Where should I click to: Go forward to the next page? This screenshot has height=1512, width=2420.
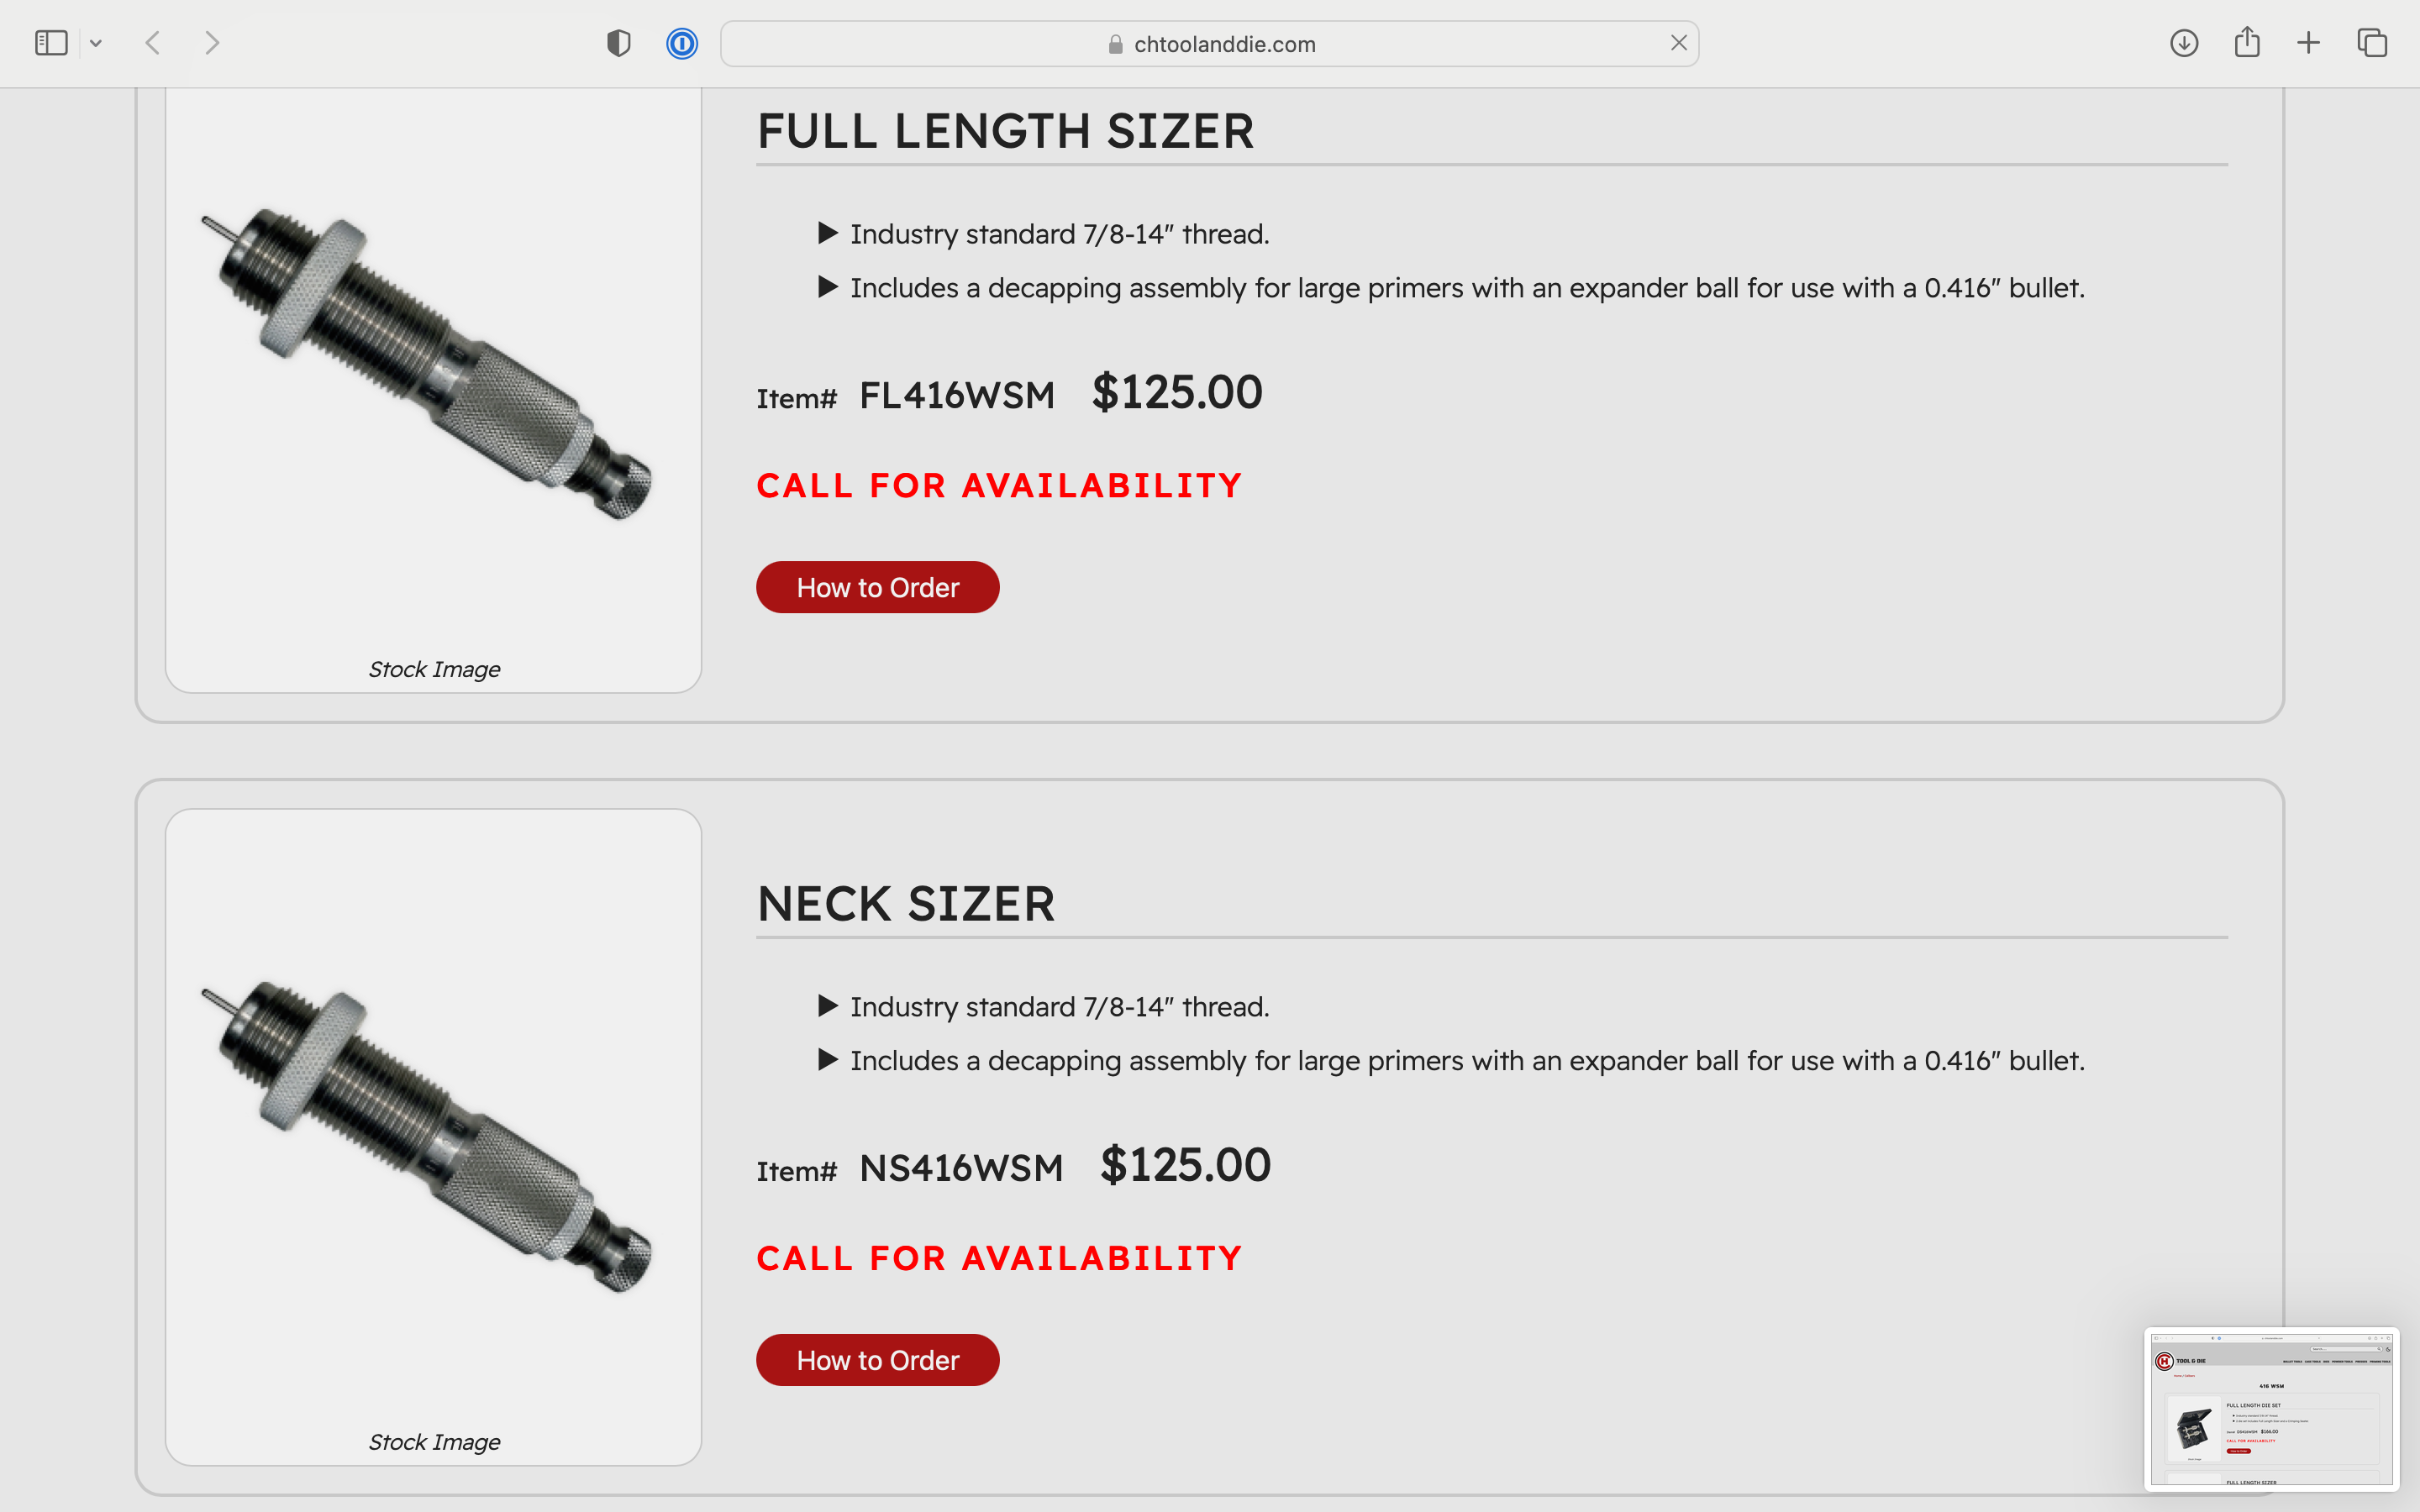tap(211, 43)
